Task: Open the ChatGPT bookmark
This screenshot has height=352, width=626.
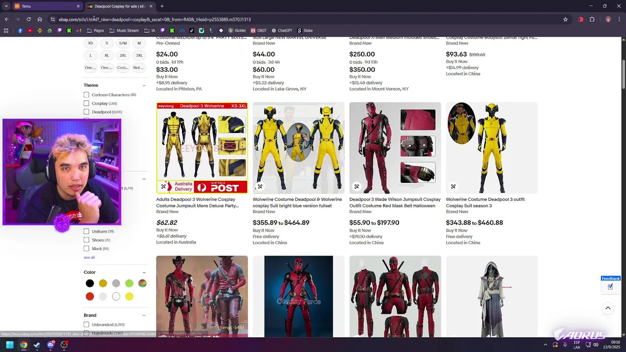Action: point(281,30)
